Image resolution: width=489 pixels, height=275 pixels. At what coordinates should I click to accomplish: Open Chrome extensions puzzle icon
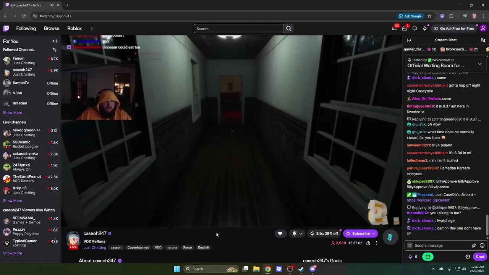[452, 16]
